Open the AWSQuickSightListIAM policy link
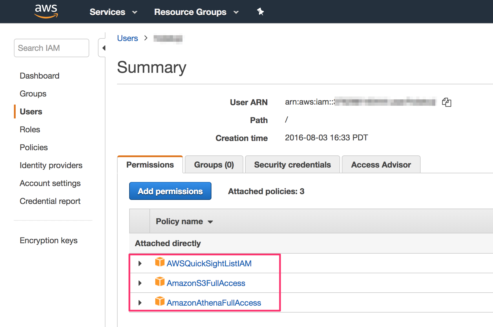Screen dimensions: 493x327 click(209, 263)
